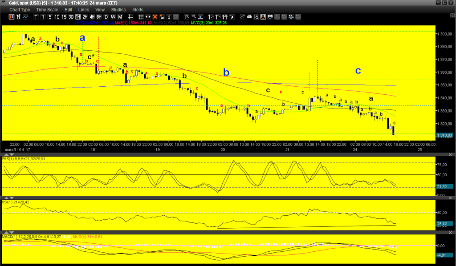Toggle the chart grid icon
Viewport: 456px width, 266px height.
pos(141,17)
